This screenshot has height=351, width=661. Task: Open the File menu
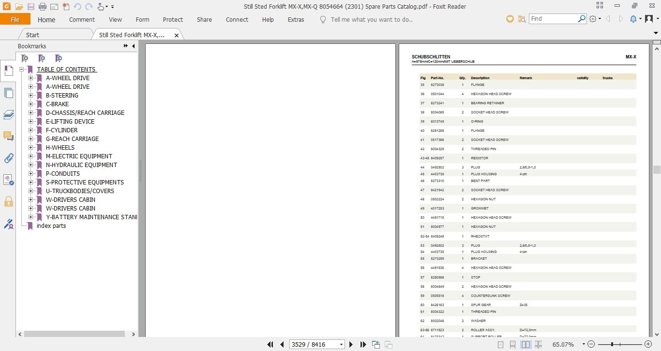15,19
